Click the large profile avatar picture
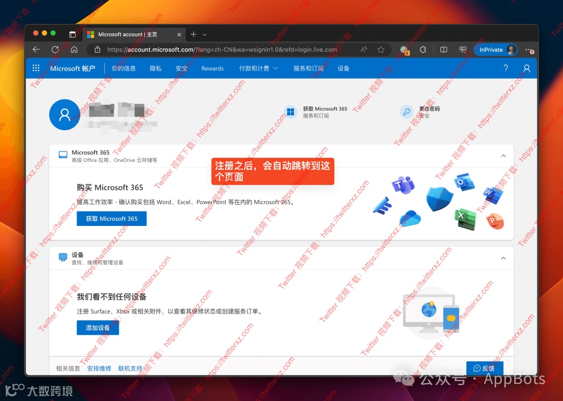This screenshot has width=563, height=401. 65,115
